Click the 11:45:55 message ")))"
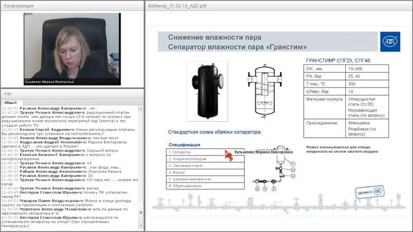The height and width of the screenshot is (232, 413). [47, 175]
